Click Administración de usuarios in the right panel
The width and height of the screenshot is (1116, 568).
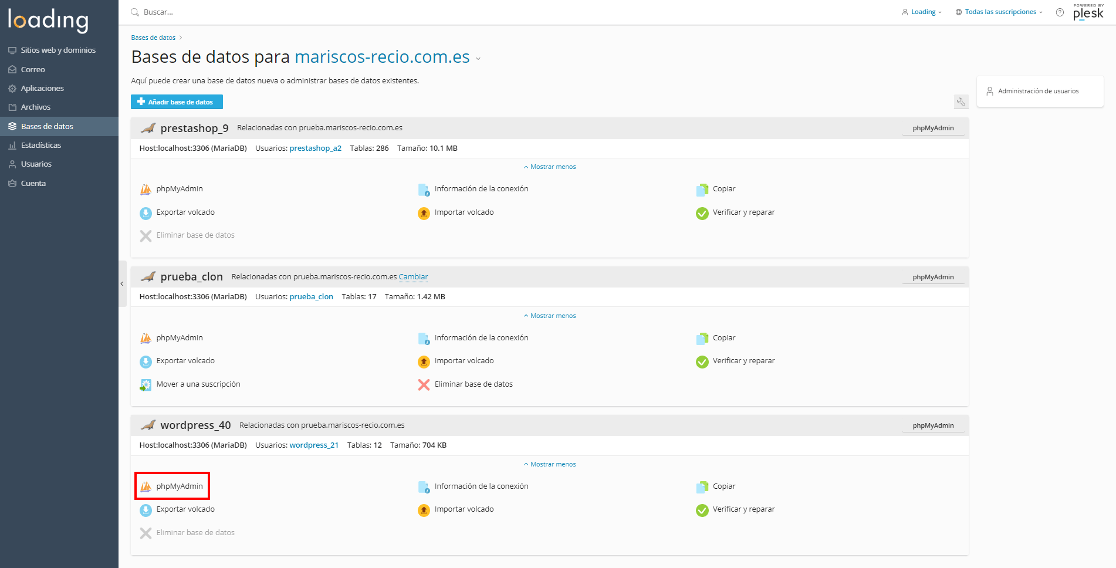pyautogui.click(x=1040, y=91)
